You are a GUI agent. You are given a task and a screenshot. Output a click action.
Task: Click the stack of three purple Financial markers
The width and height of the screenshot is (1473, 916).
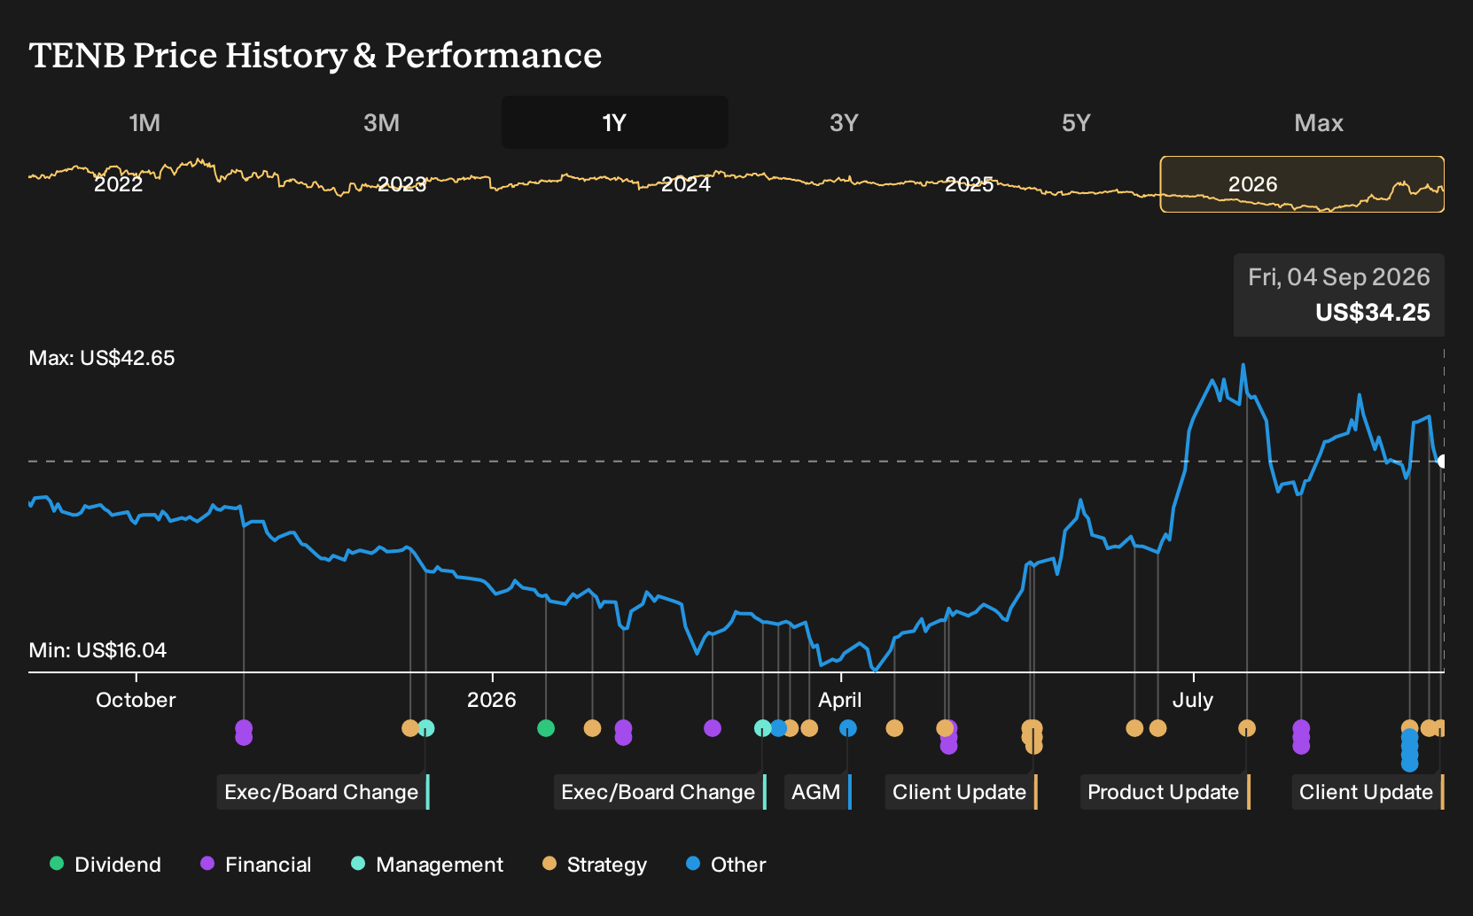pyautogui.click(x=1301, y=737)
